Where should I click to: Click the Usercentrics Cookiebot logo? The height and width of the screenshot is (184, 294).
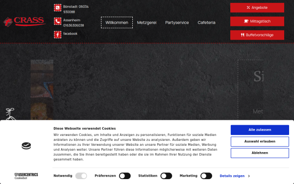(x=26, y=176)
